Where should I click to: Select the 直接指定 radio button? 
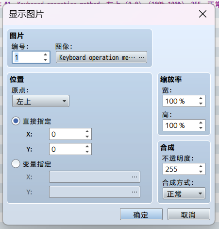(16, 121)
